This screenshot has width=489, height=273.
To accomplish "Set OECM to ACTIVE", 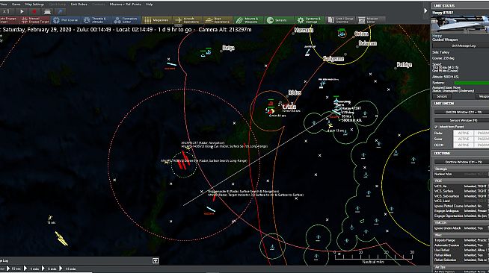I will (x=463, y=145).
